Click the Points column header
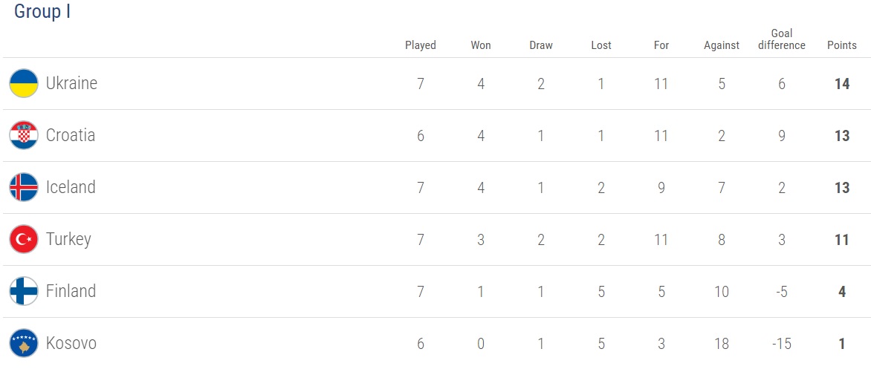The height and width of the screenshot is (372, 871). [x=842, y=45]
